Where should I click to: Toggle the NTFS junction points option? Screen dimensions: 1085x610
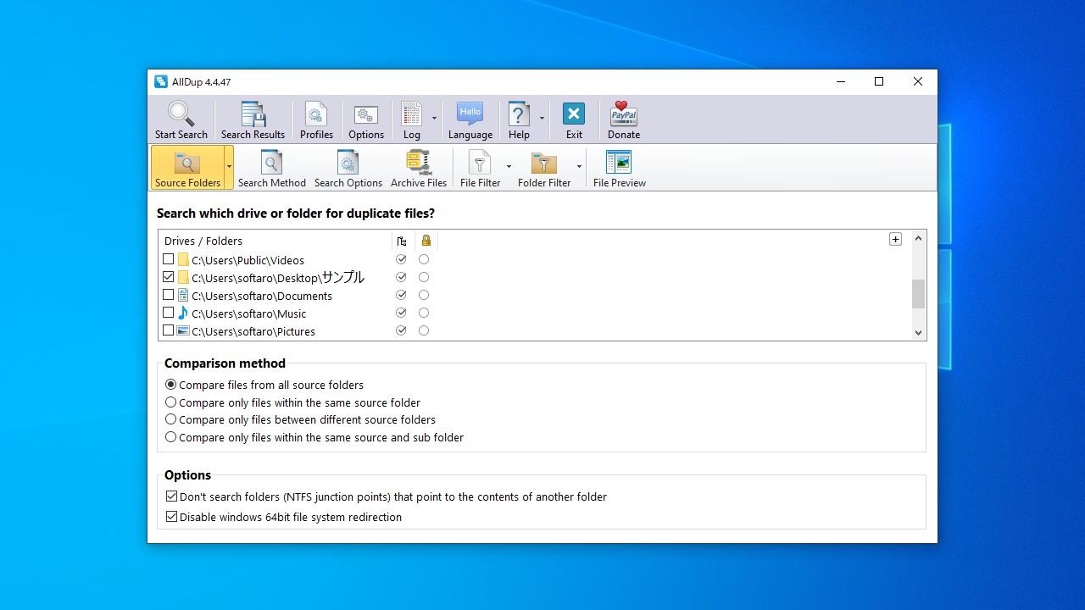coord(171,496)
